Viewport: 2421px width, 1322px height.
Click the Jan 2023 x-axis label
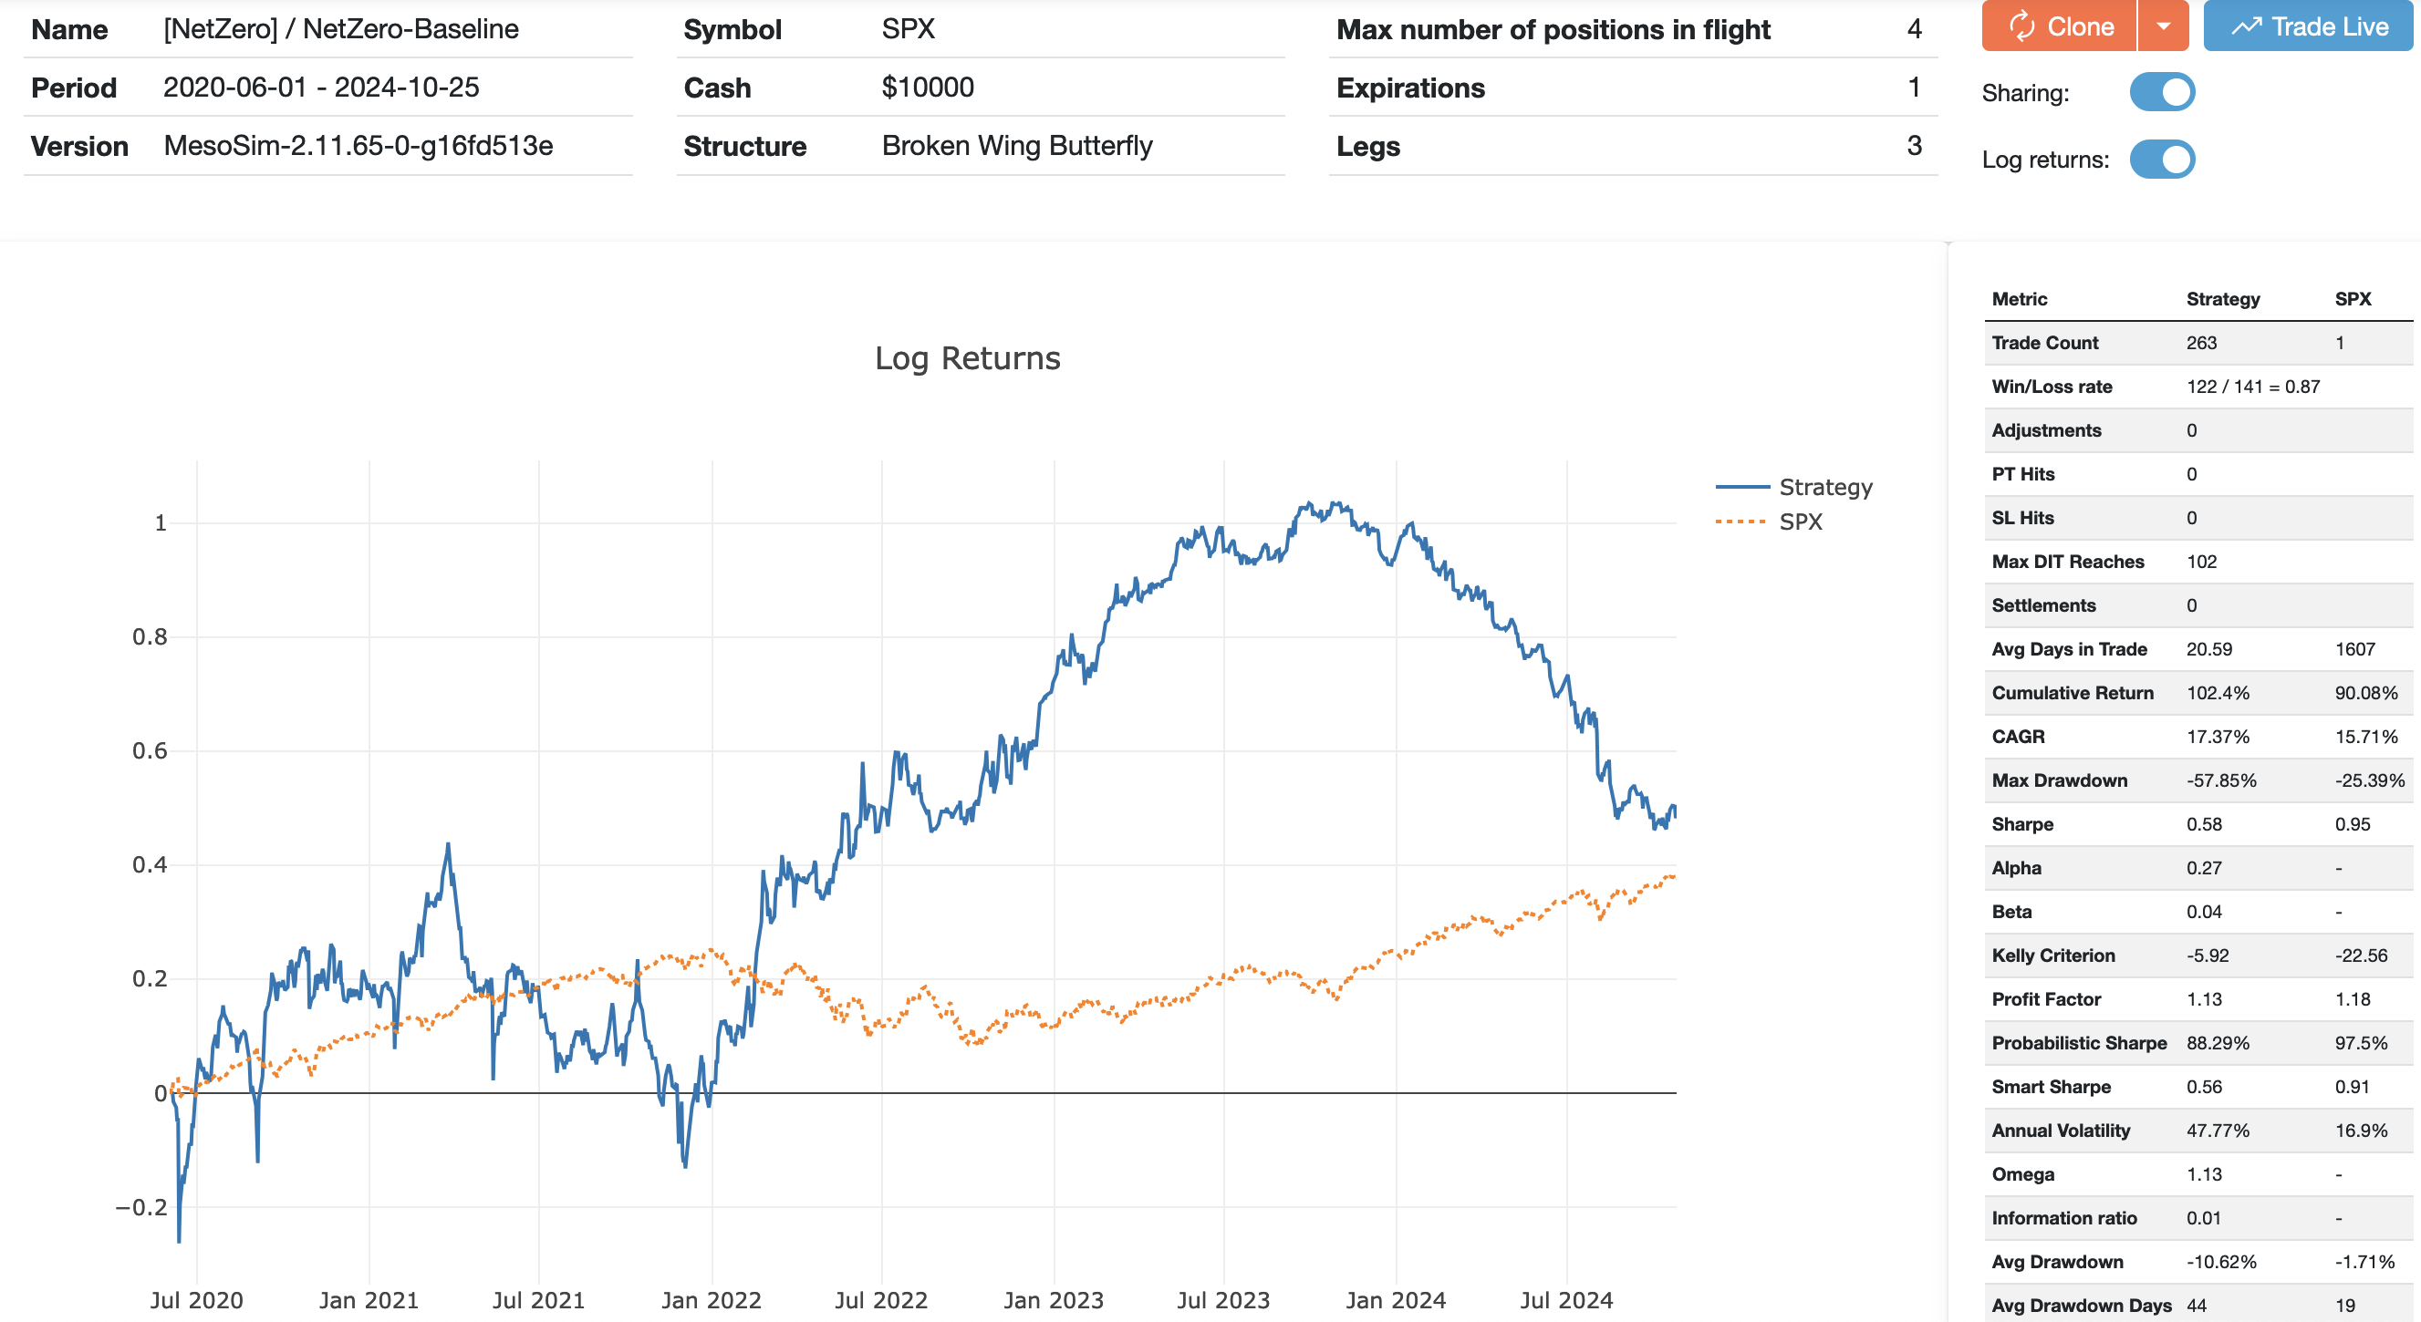[1053, 1300]
